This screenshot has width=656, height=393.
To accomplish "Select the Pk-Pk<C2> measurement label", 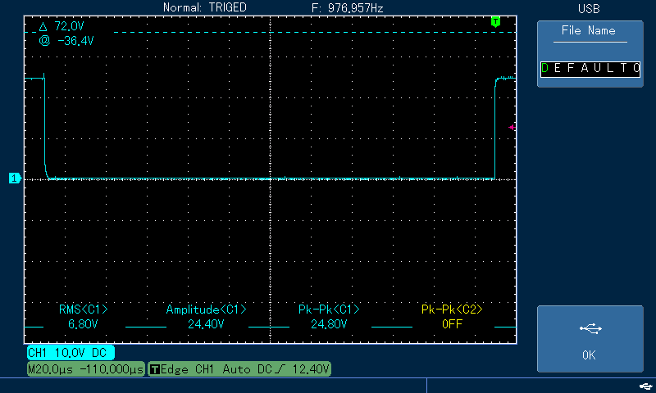I will point(452,309).
